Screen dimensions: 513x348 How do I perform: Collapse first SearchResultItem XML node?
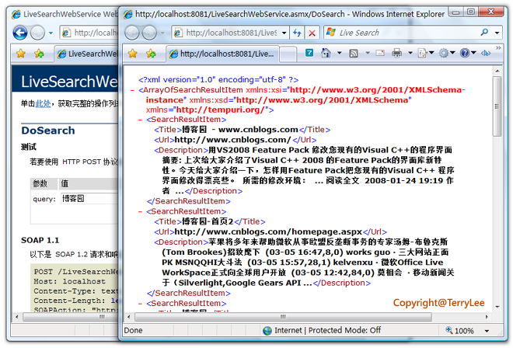[141, 120]
